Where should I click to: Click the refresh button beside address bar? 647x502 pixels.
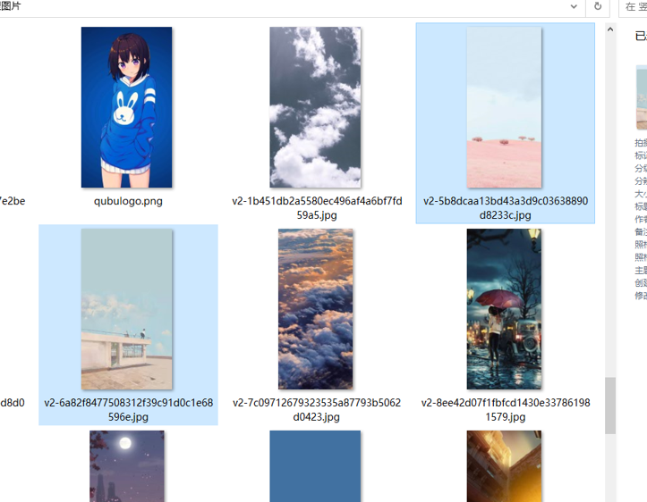598,6
